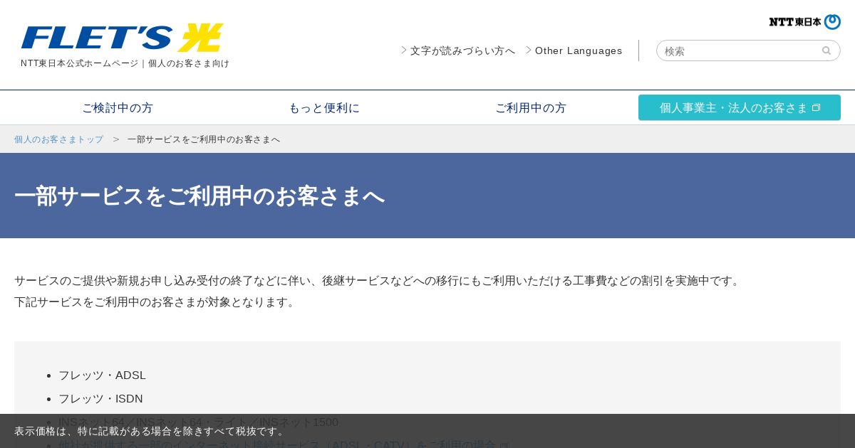Open the 文字が読みづらい方へ link

pos(462,50)
